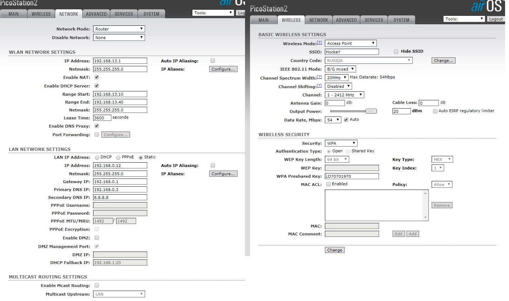Go to MAIN tab in the wireless window
Screen dimensions: 509x301
point(264,20)
